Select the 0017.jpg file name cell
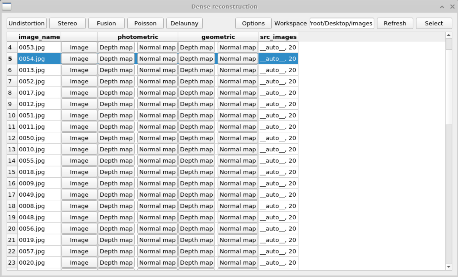This screenshot has height=277, width=458. click(x=39, y=93)
